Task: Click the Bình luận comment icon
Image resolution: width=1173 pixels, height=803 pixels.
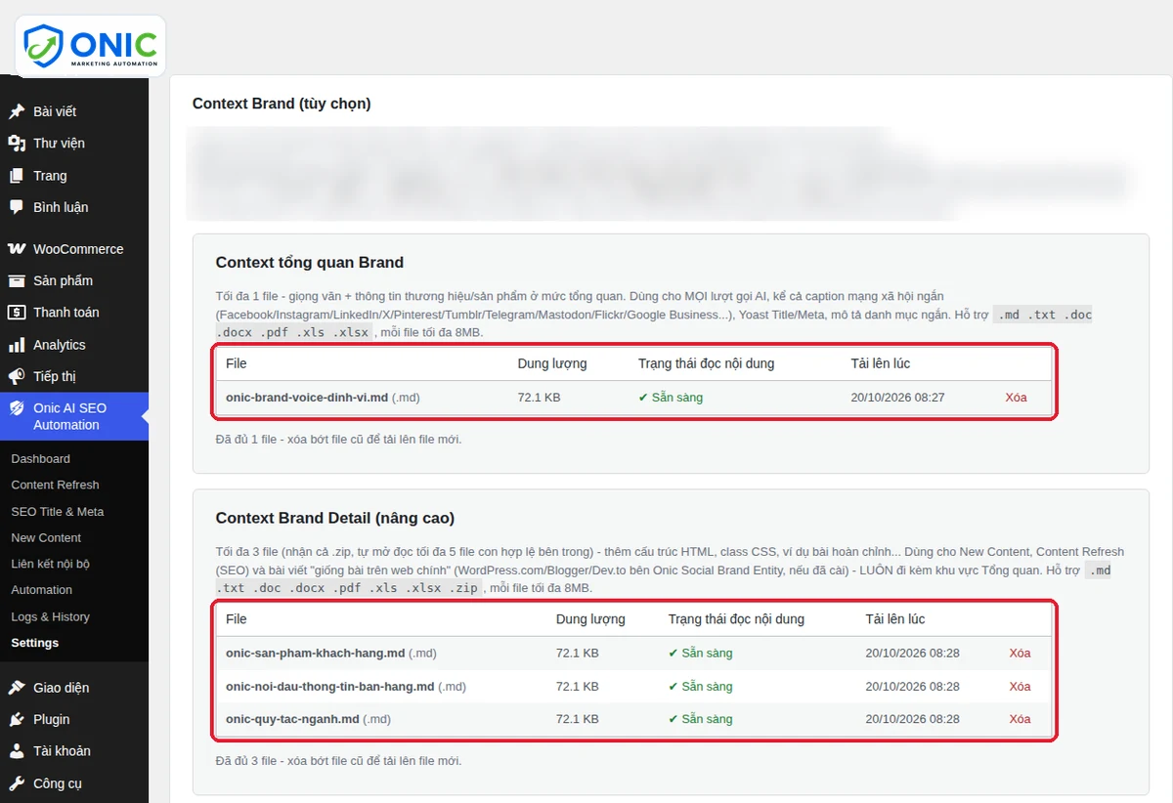Action: point(17,207)
